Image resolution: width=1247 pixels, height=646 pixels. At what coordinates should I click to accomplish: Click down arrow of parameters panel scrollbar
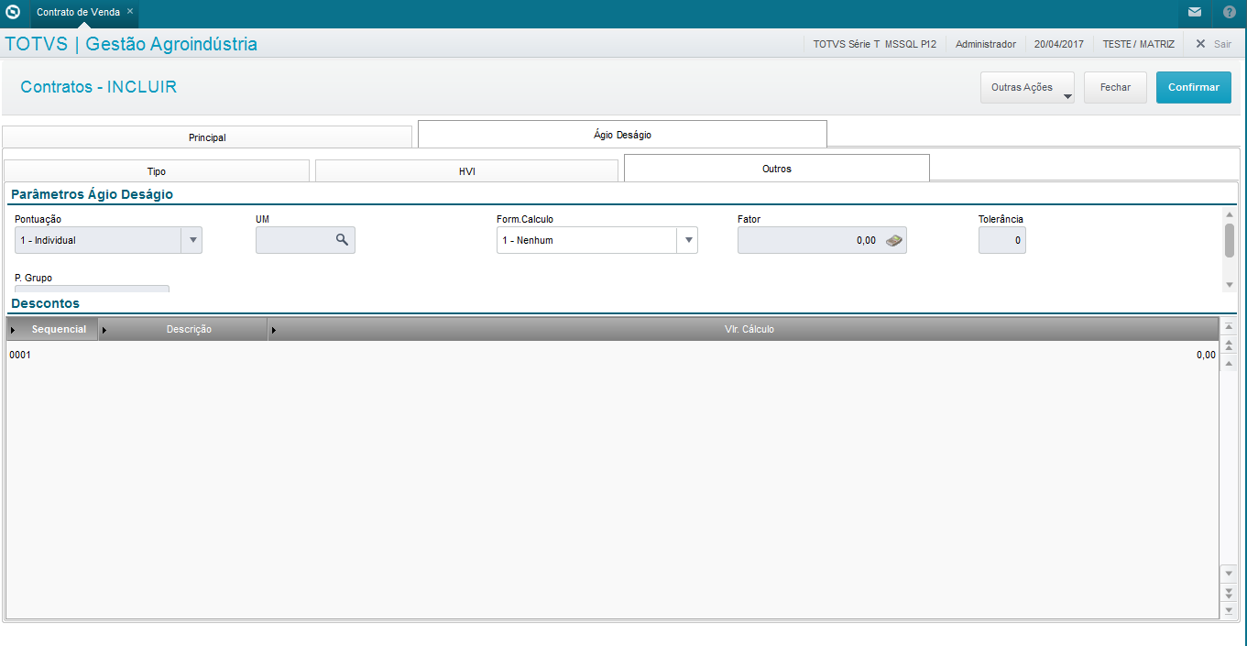pos(1230,285)
